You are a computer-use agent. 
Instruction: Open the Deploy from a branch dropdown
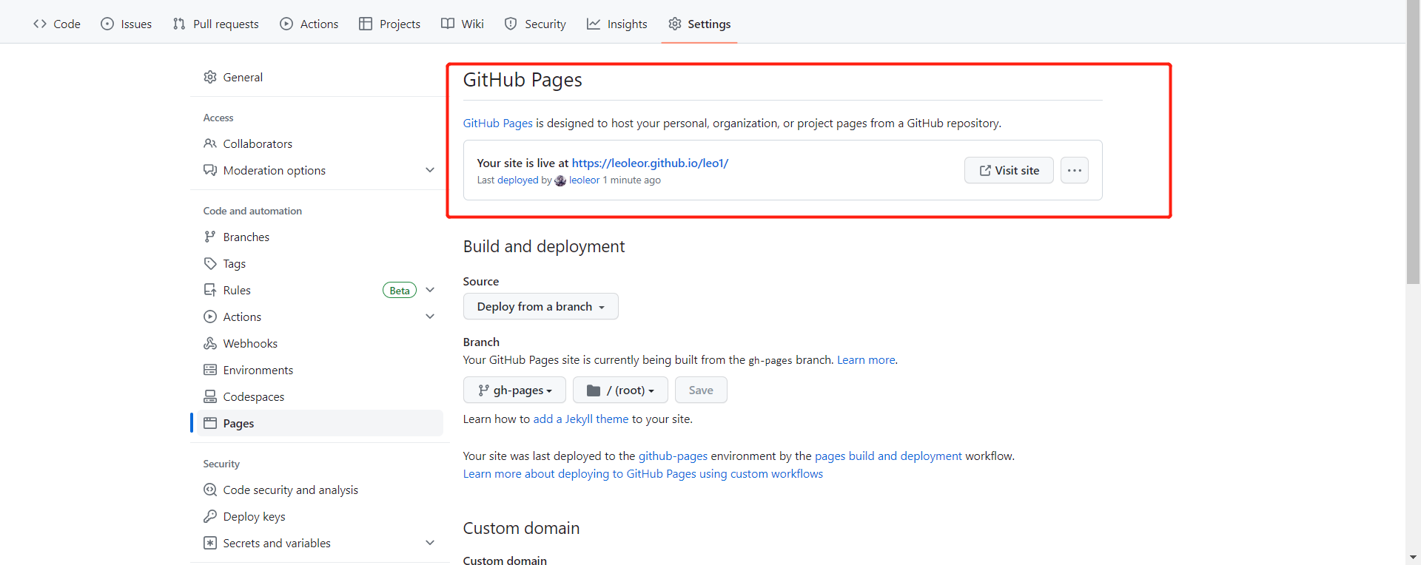[x=541, y=306]
